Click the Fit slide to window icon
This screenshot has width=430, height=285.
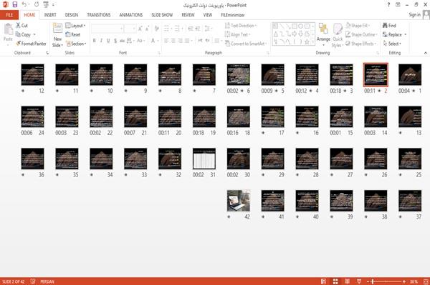(x=426, y=281)
